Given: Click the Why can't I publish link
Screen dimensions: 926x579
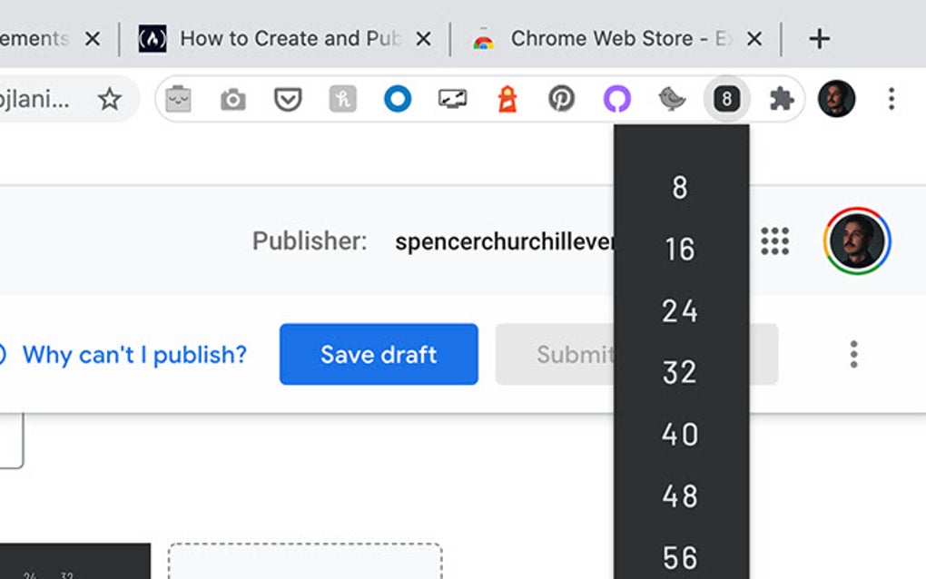Looking at the screenshot, I should (x=133, y=354).
